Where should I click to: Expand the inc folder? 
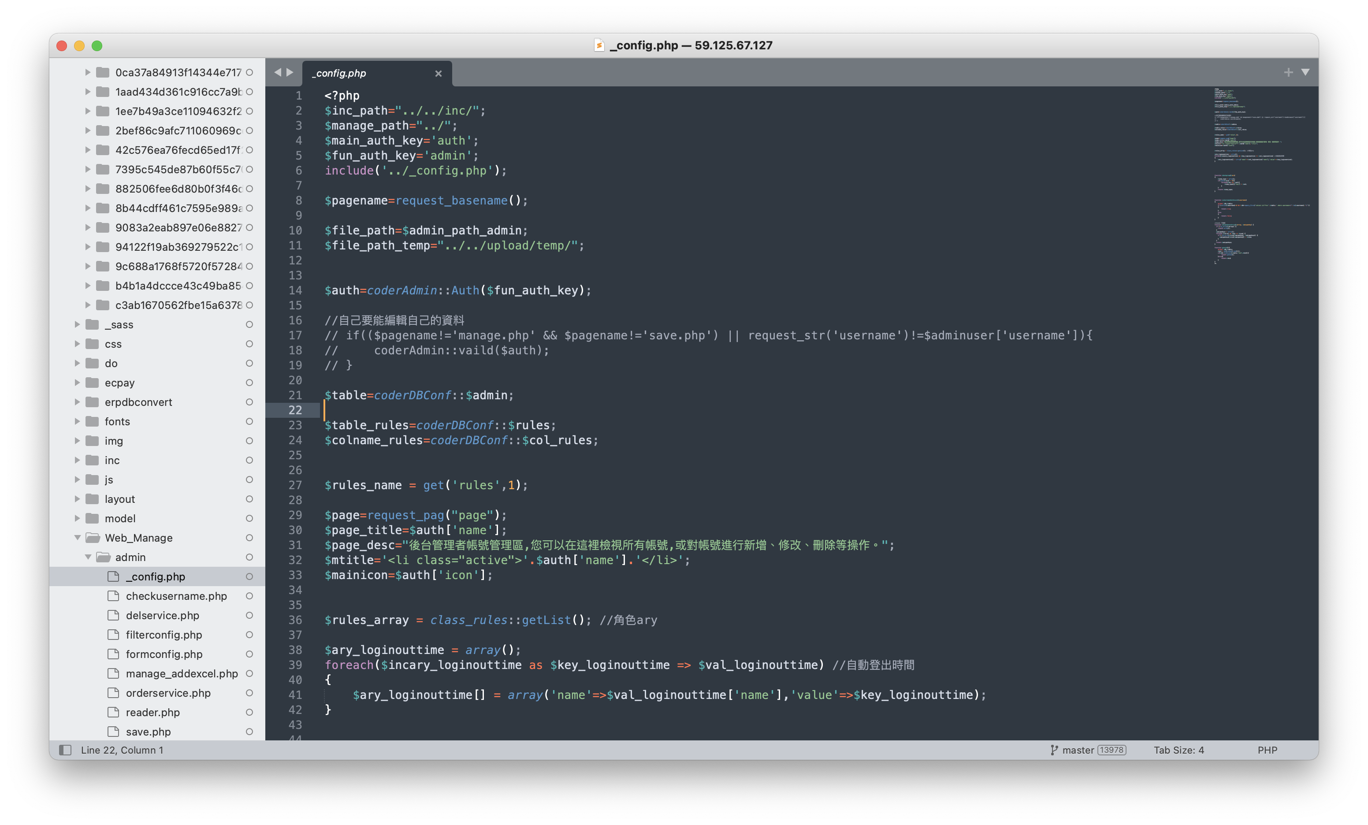click(77, 460)
